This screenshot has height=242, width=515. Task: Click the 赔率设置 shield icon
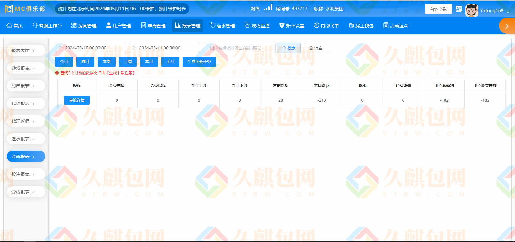pos(282,25)
